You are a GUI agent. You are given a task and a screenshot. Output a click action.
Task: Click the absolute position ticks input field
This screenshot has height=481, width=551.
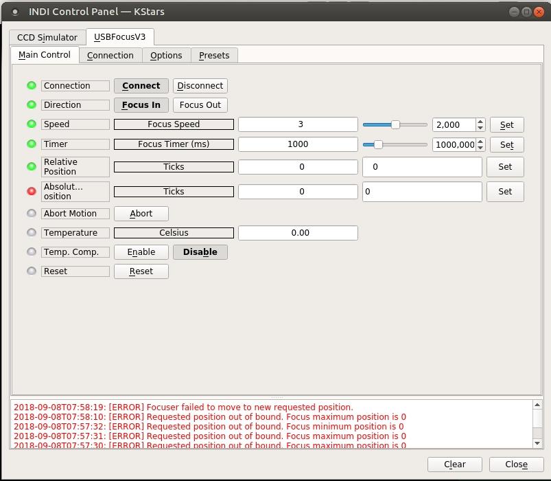tap(422, 192)
